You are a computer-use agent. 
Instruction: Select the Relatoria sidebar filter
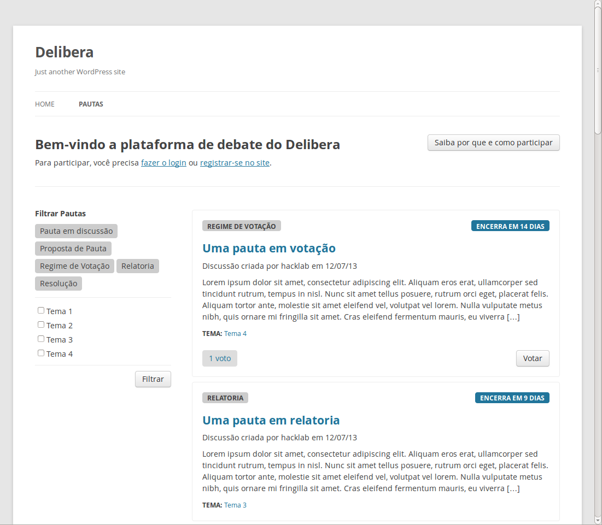pos(137,266)
